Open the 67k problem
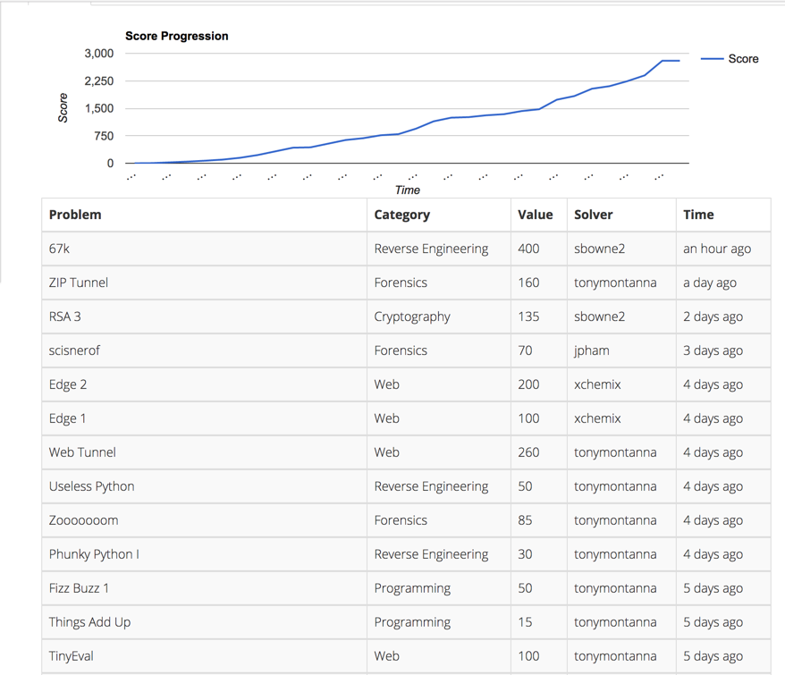Image resolution: width=785 pixels, height=675 pixels. [x=59, y=249]
